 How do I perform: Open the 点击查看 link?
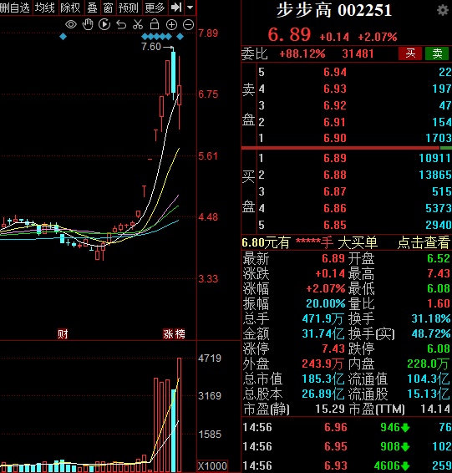click(424, 242)
